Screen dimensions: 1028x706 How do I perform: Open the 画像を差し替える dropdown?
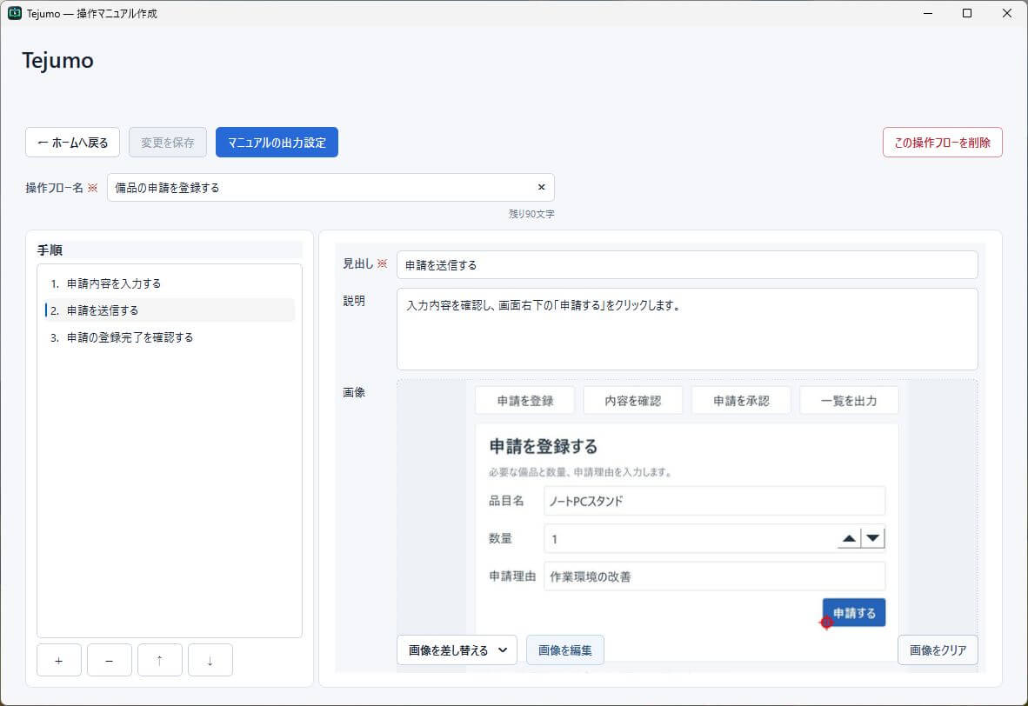click(457, 650)
